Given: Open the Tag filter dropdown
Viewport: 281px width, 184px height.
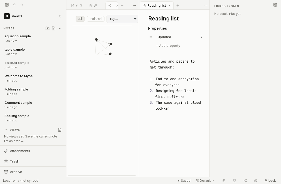Looking at the screenshot, I should click(122, 19).
